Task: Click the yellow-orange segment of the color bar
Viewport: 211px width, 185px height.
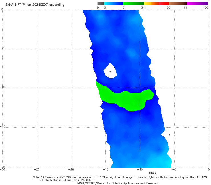Action: tap(151, 3)
